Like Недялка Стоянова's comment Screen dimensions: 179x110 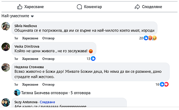point(30,85)
